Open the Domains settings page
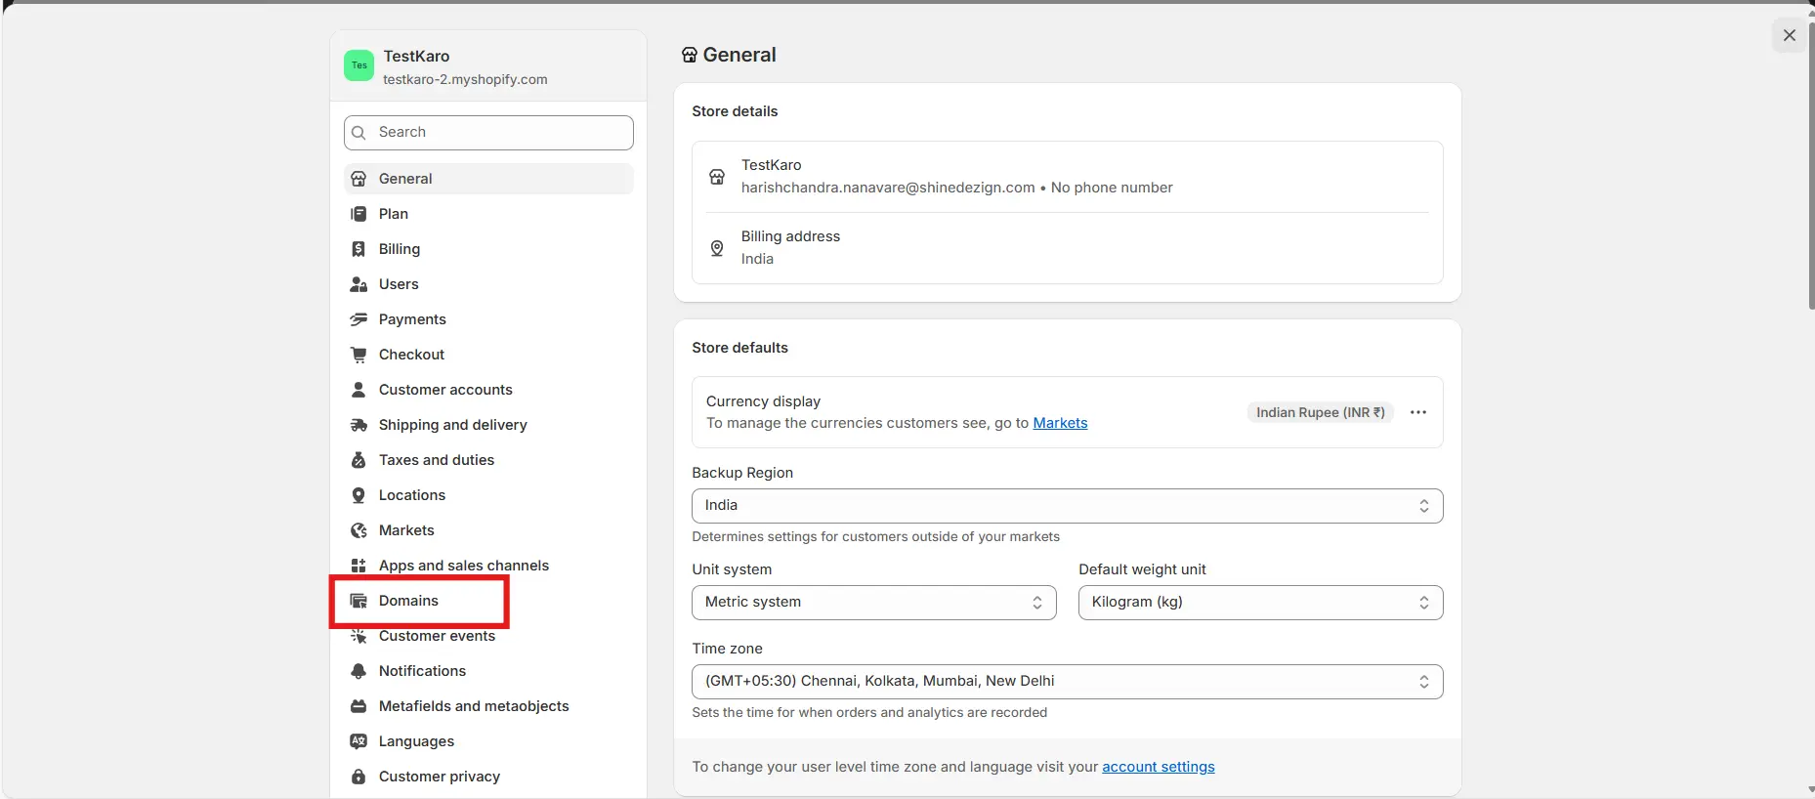Viewport: 1815px width, 799px height. tap(408, 601)
